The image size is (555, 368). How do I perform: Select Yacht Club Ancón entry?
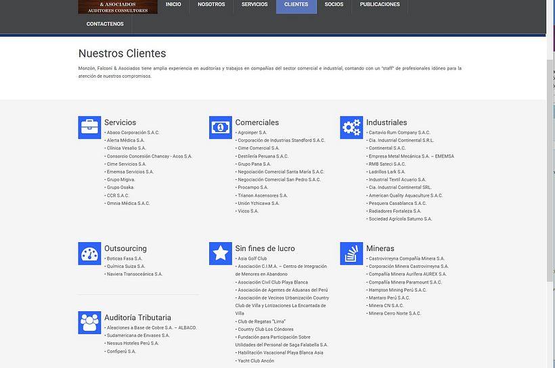[256, 361]
